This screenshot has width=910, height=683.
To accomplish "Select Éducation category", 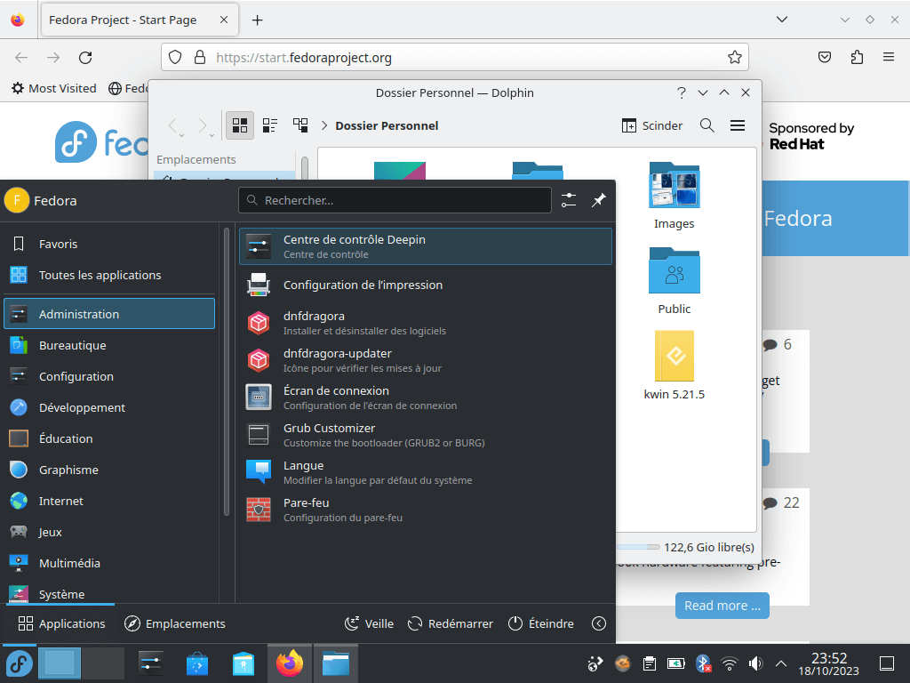I will pyautogui.click(x=109, y=439).
